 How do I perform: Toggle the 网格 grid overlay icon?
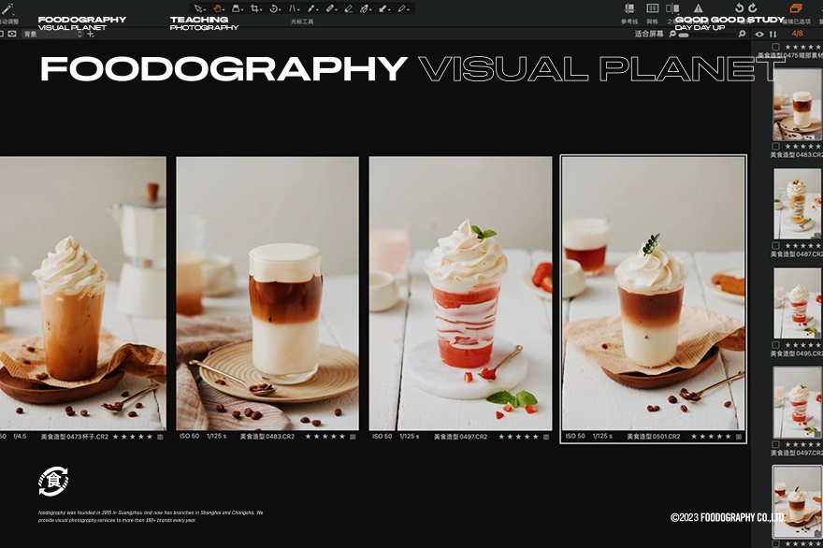click(653, 8)
